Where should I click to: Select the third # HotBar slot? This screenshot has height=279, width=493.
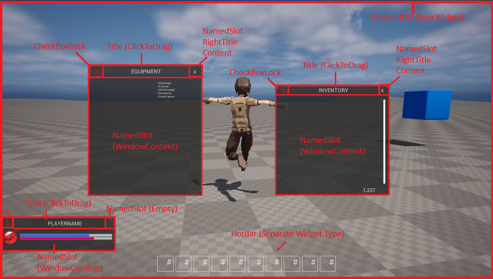[x=201, y=264]
